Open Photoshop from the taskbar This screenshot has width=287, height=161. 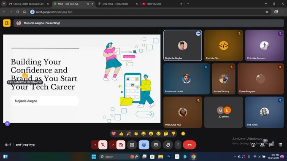pos(169,157)
